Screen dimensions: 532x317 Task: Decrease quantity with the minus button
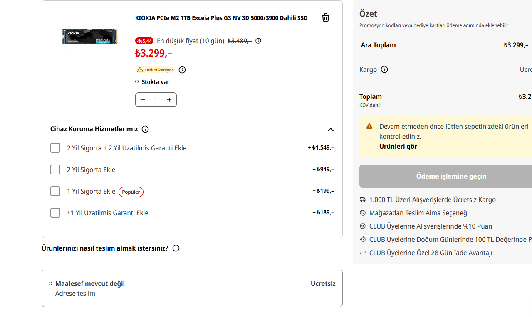coord(143,100)
